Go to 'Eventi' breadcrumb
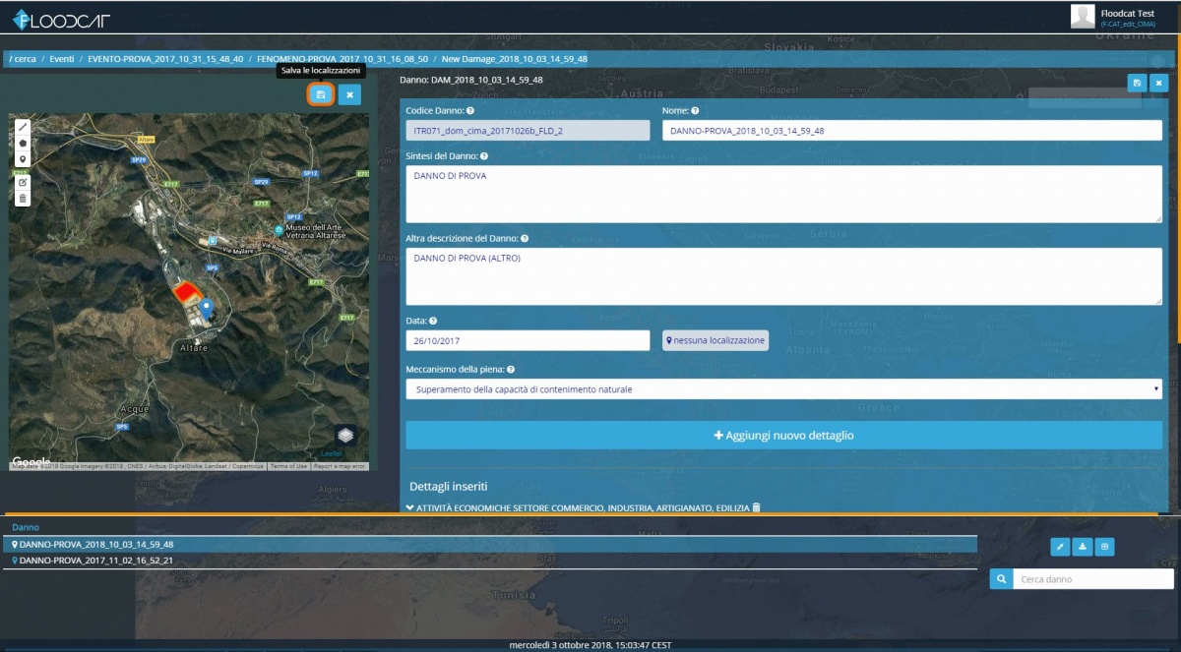The width and height of the screenshot is (1181, 652). point(62,59)
